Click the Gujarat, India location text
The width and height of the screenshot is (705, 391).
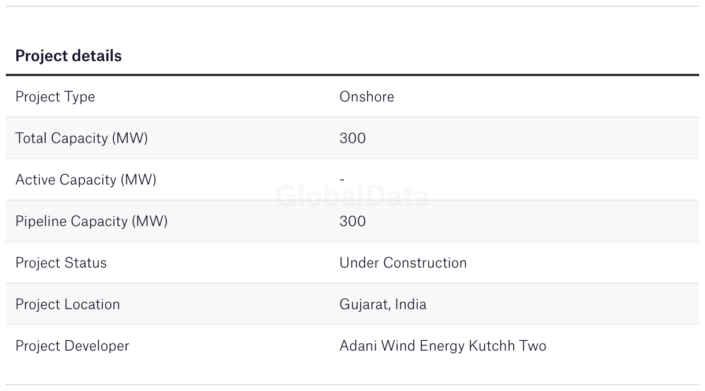[x=383, y=304]
